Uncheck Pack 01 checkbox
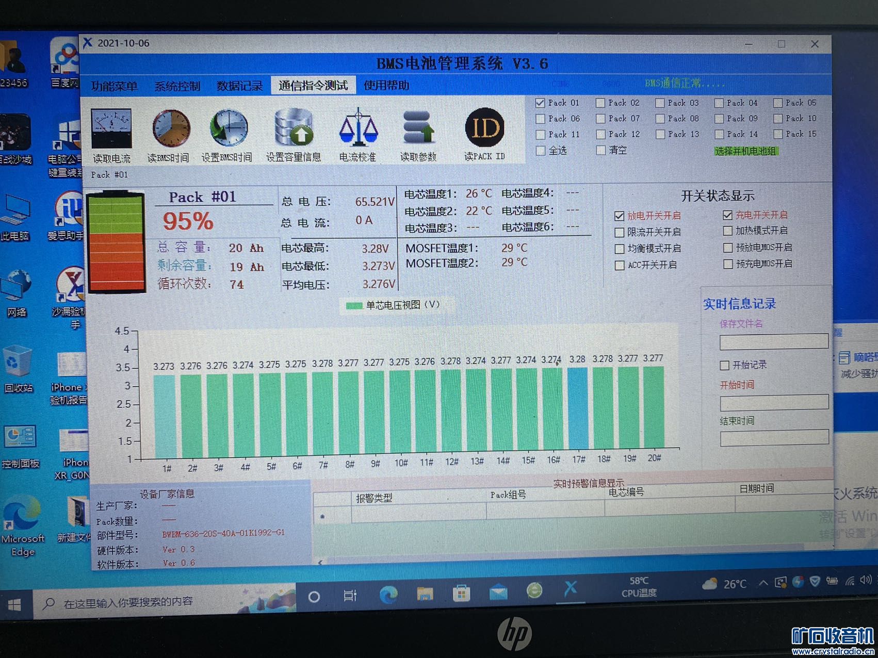 pos(540,103)
